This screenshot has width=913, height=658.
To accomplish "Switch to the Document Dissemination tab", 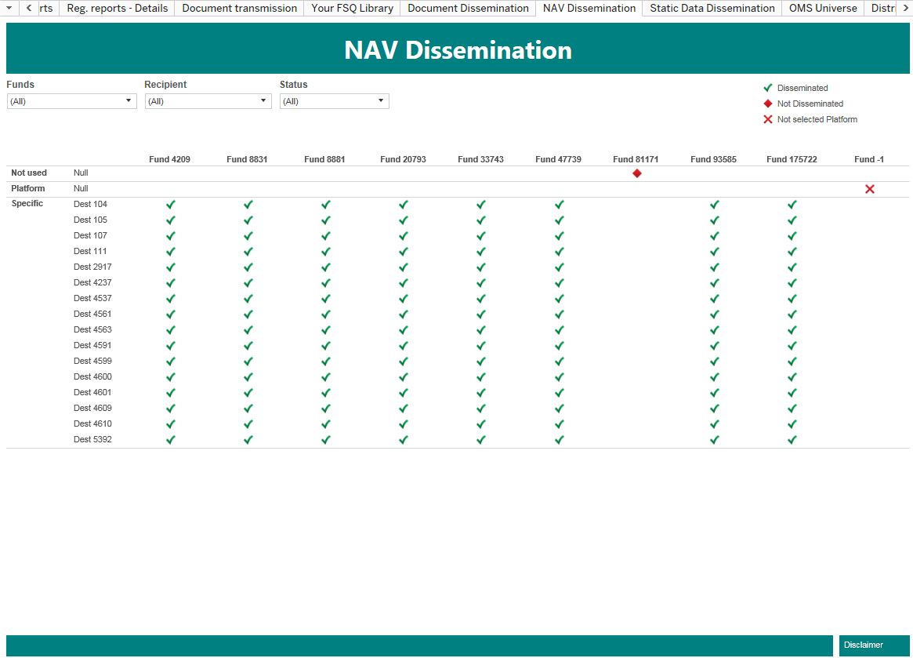I will click(468, 9).
